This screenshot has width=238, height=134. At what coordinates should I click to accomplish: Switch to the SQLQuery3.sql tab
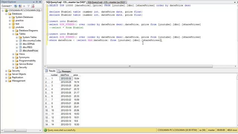[x=66, y=2]
